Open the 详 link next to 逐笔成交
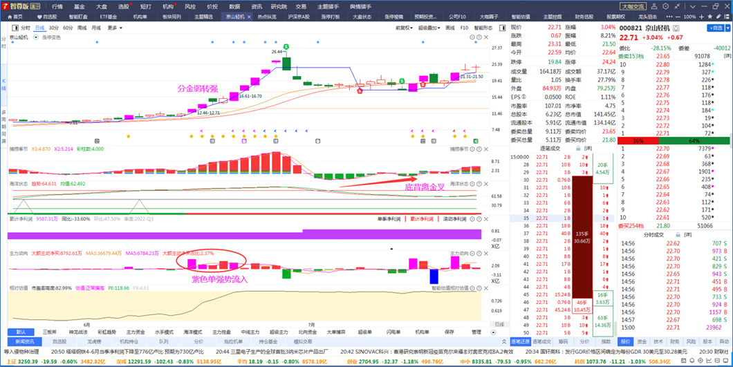This screenshot has width=733, height=367. [588, 148]
